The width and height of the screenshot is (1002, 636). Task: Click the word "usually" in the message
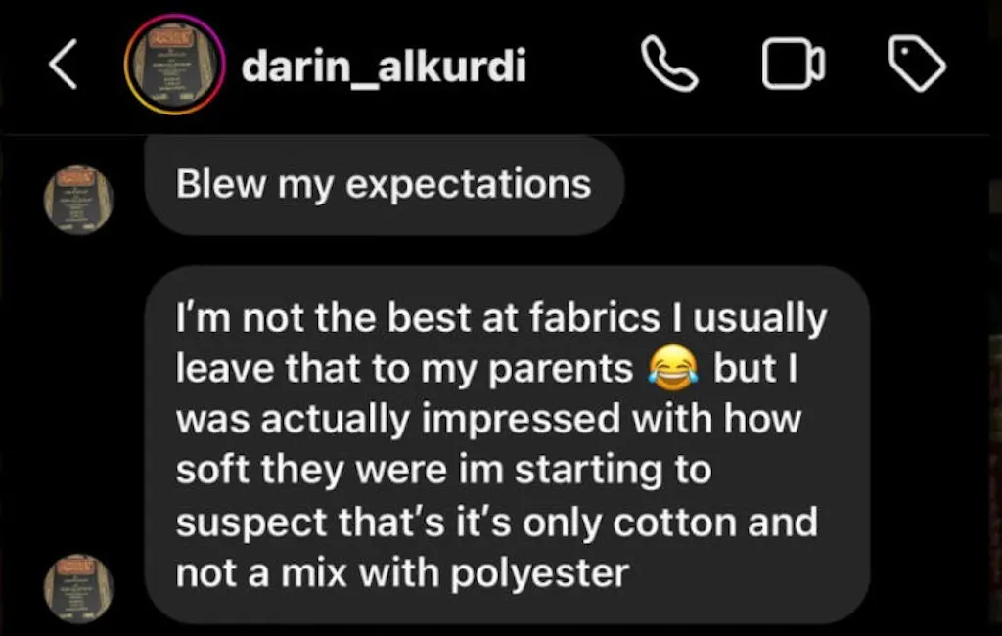759,320
